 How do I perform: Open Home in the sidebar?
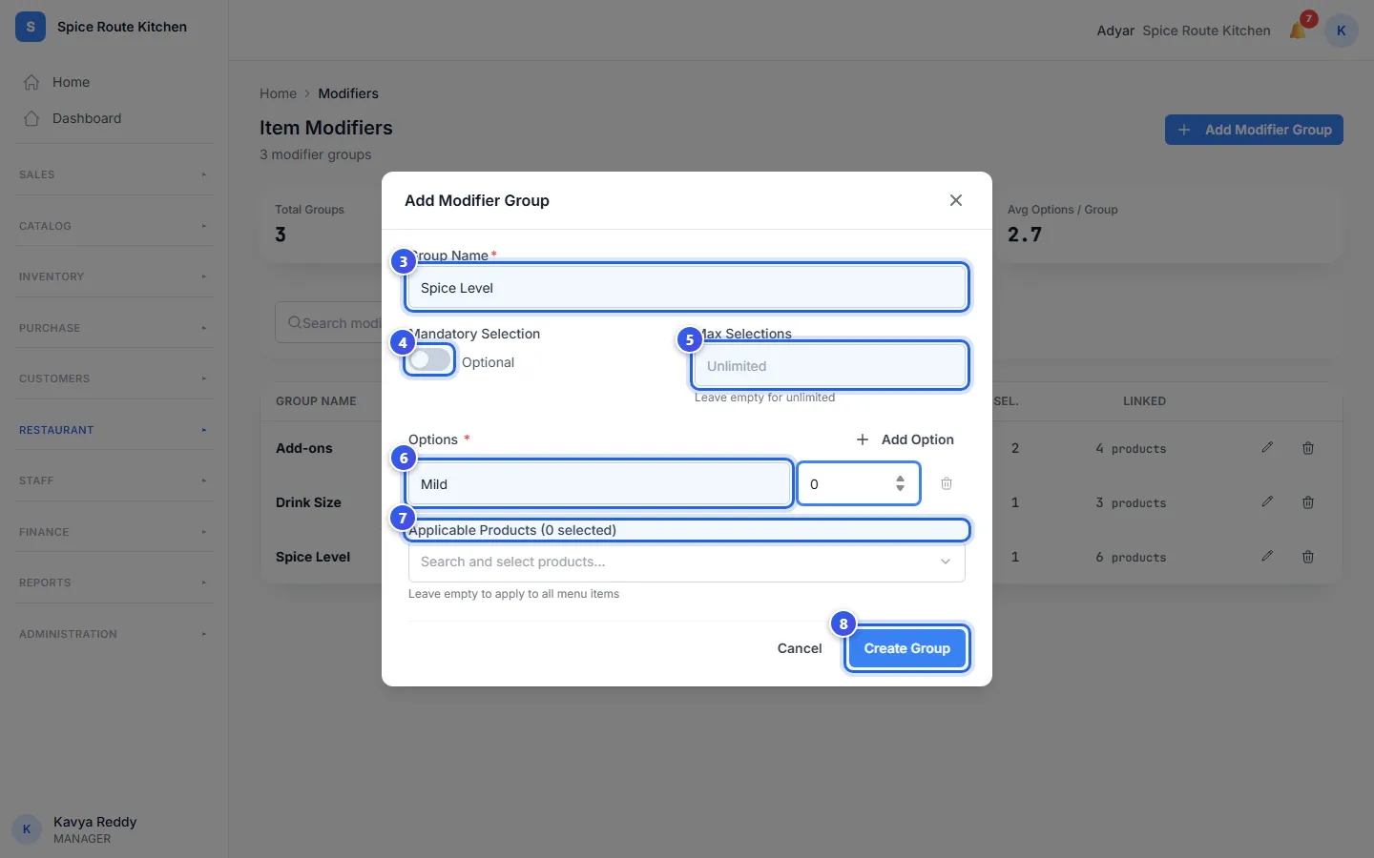[114, 82]
